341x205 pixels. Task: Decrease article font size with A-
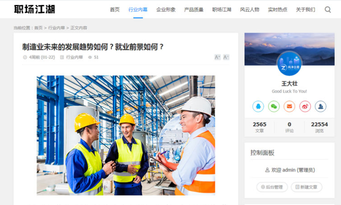tap(226, 57)
